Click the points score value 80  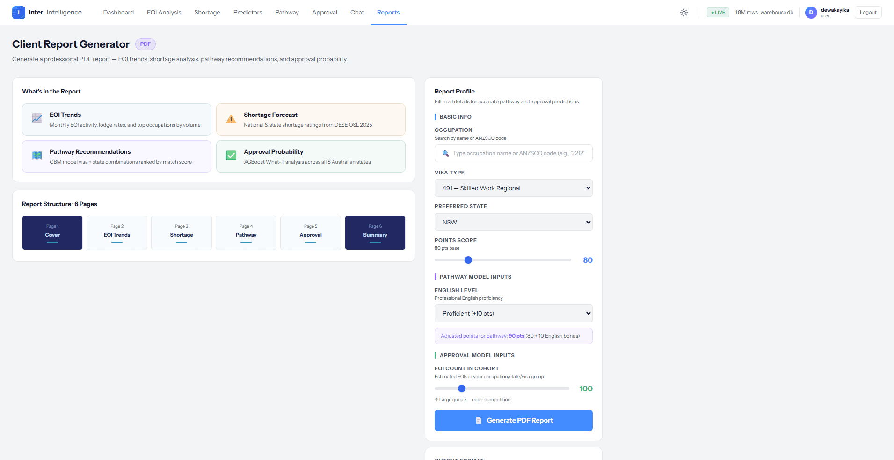point(588,260)
